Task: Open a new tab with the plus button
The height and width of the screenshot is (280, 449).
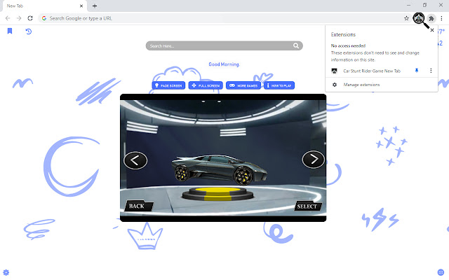Action: 95,6
